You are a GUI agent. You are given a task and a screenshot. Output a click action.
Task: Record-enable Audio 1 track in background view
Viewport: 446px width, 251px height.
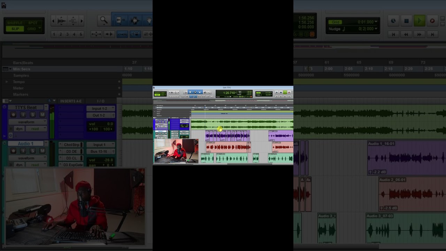pos(13,151)
